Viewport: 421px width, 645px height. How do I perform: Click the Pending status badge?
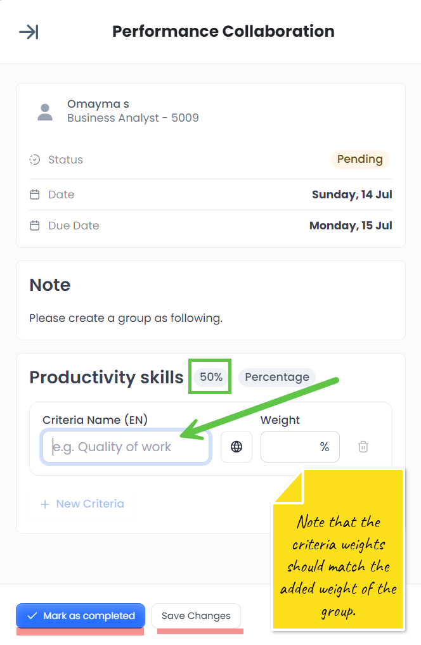(x=359, y=159)
